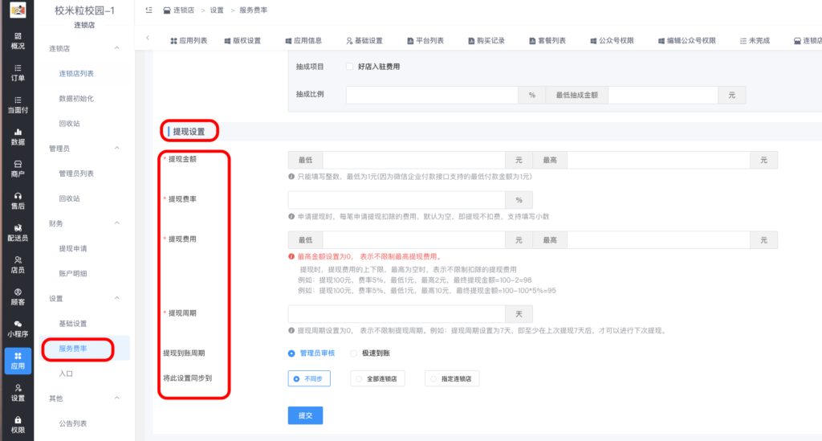This screenshot has height=441, width=822.
Task: Open 入口 in the side menu
Action: pos(66,374)
